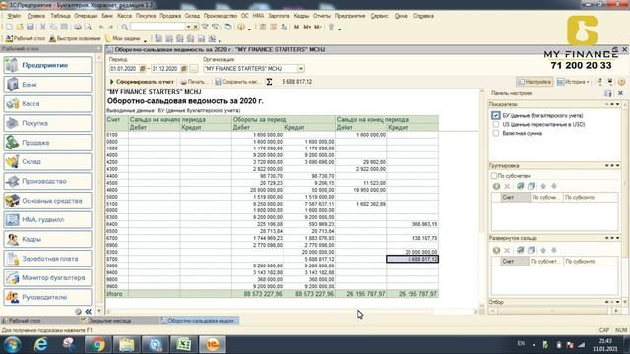
Task: Toggle the Настройка button
Action: pos(535,82)
